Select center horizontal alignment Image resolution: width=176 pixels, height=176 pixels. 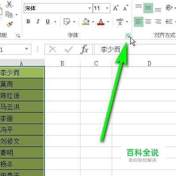click(148, 22)
